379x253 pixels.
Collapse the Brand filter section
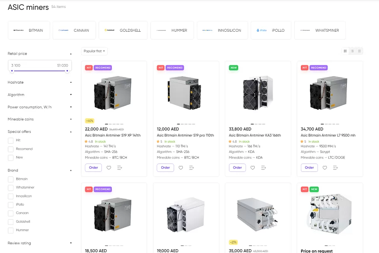39,170
